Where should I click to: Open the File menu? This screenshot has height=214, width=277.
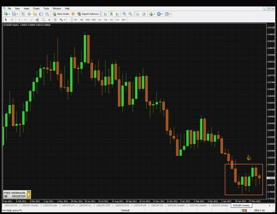(x=9, y=8)
